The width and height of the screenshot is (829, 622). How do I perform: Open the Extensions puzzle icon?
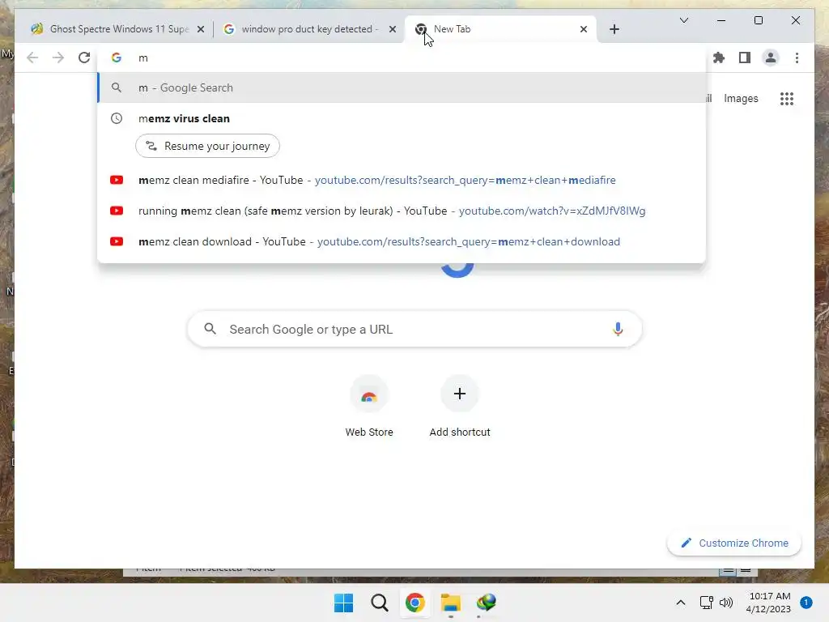point(719,58)
